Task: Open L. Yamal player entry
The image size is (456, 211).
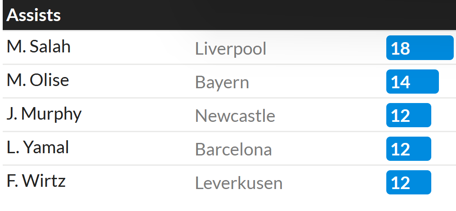Action: tap(38, 147)
